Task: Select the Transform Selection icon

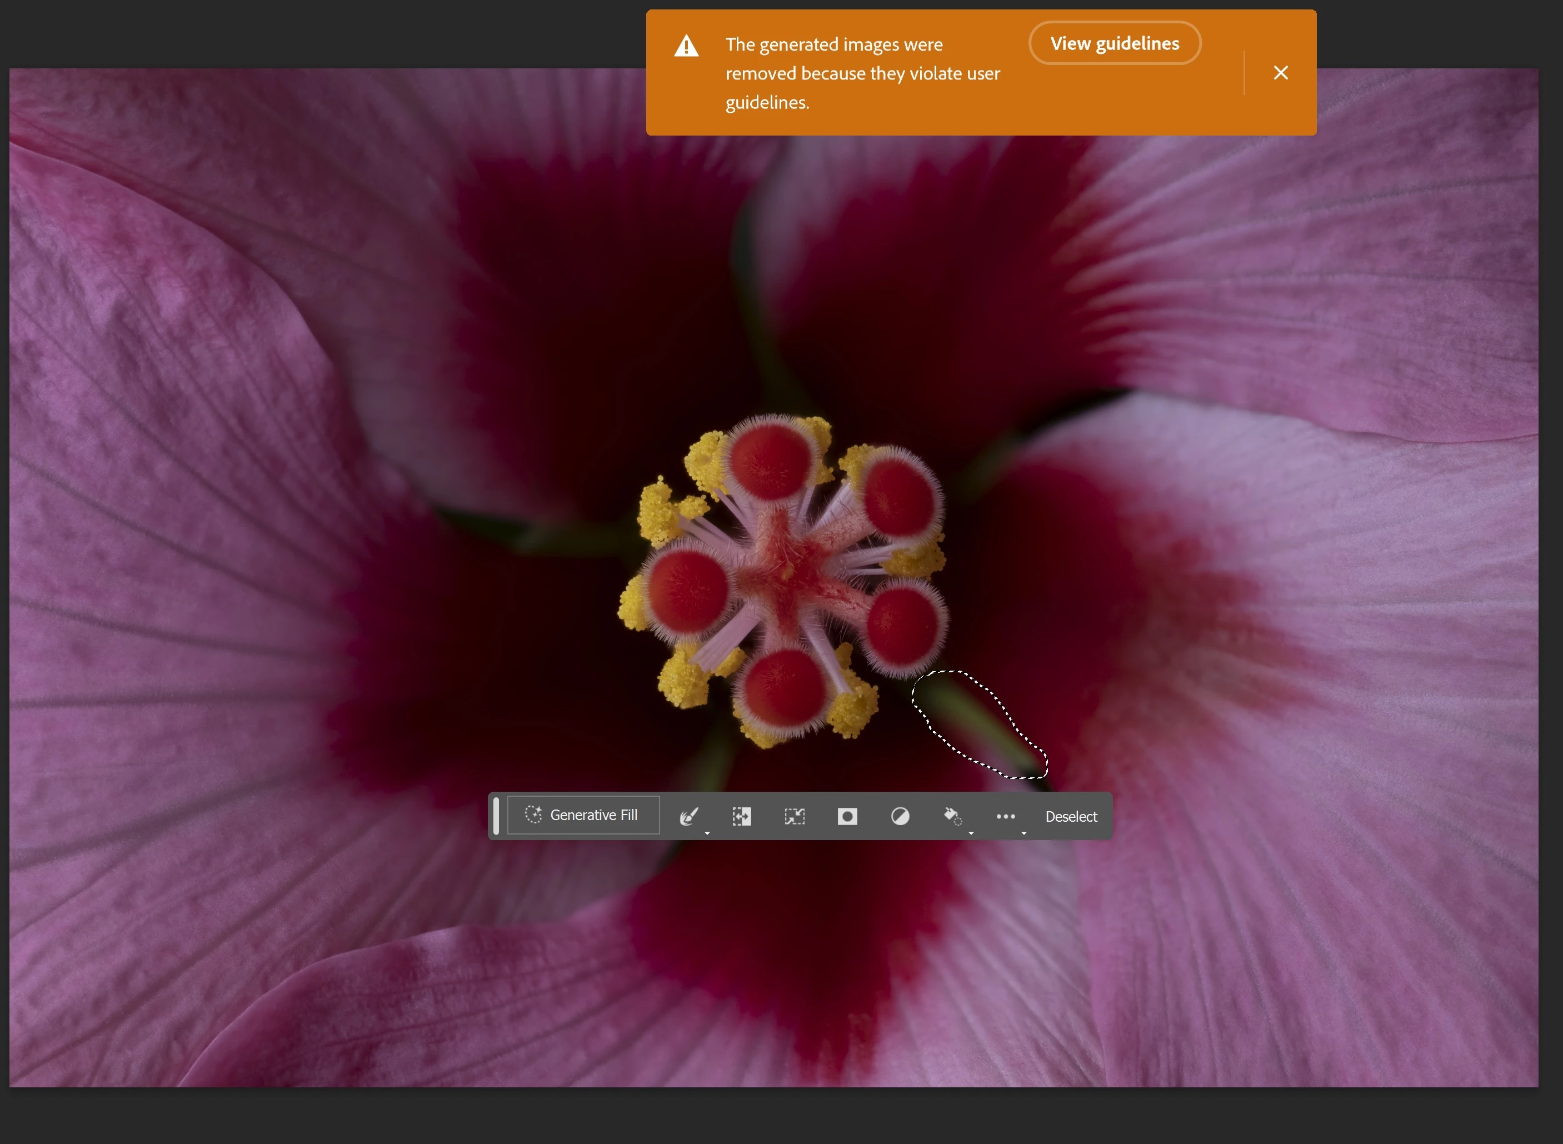Action: tap(795, 816)
